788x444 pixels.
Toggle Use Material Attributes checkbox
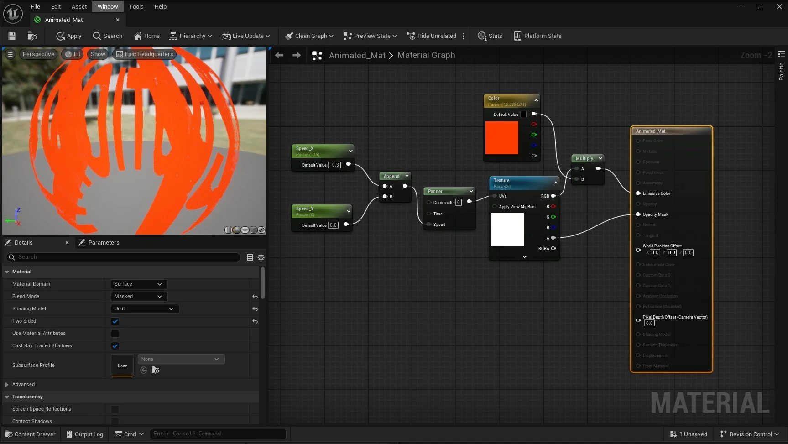[x=115, y=334]
